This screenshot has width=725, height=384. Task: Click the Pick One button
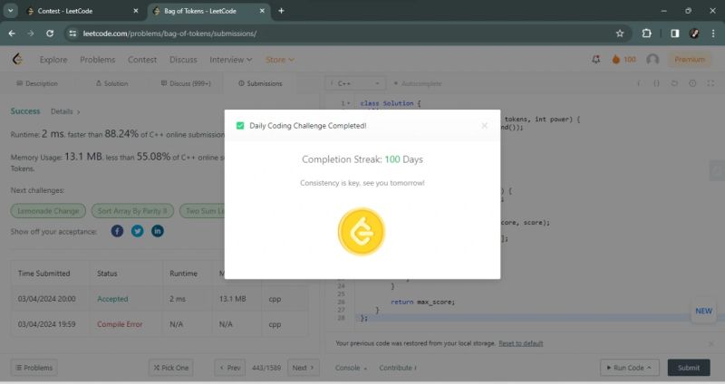pyautogui.click(x=171, y=368)
